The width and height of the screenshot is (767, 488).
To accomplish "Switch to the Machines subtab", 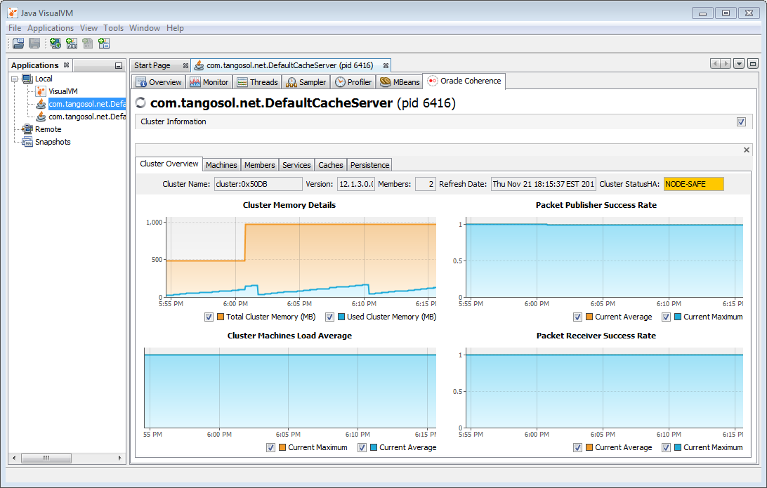I will point(221,165).
